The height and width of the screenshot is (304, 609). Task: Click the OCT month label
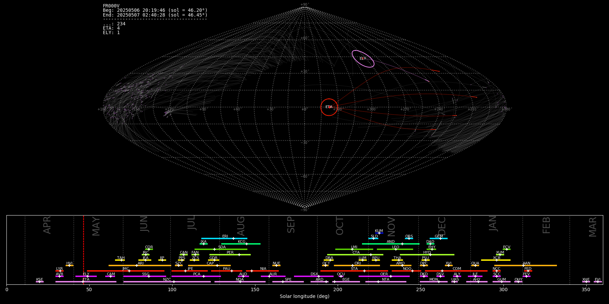pyautogui.click(x=340, y=226)
